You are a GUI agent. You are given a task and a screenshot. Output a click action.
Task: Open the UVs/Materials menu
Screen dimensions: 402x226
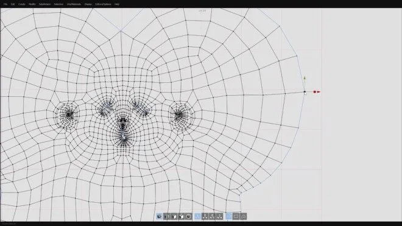coord(74,4)
